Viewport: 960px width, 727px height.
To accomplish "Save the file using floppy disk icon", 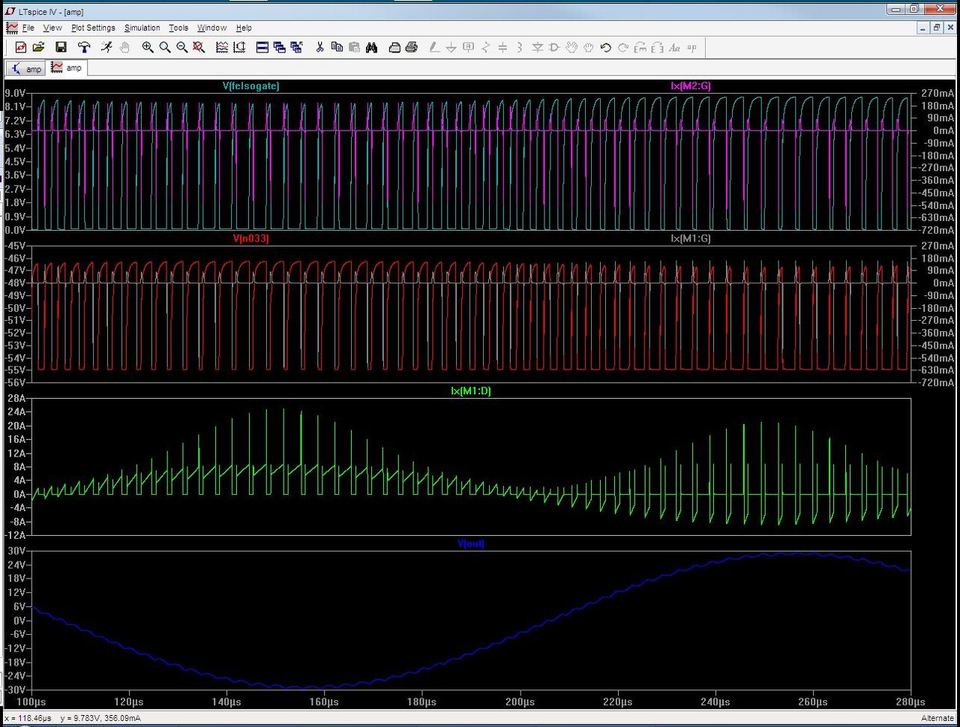I will (x=61, y=47).
